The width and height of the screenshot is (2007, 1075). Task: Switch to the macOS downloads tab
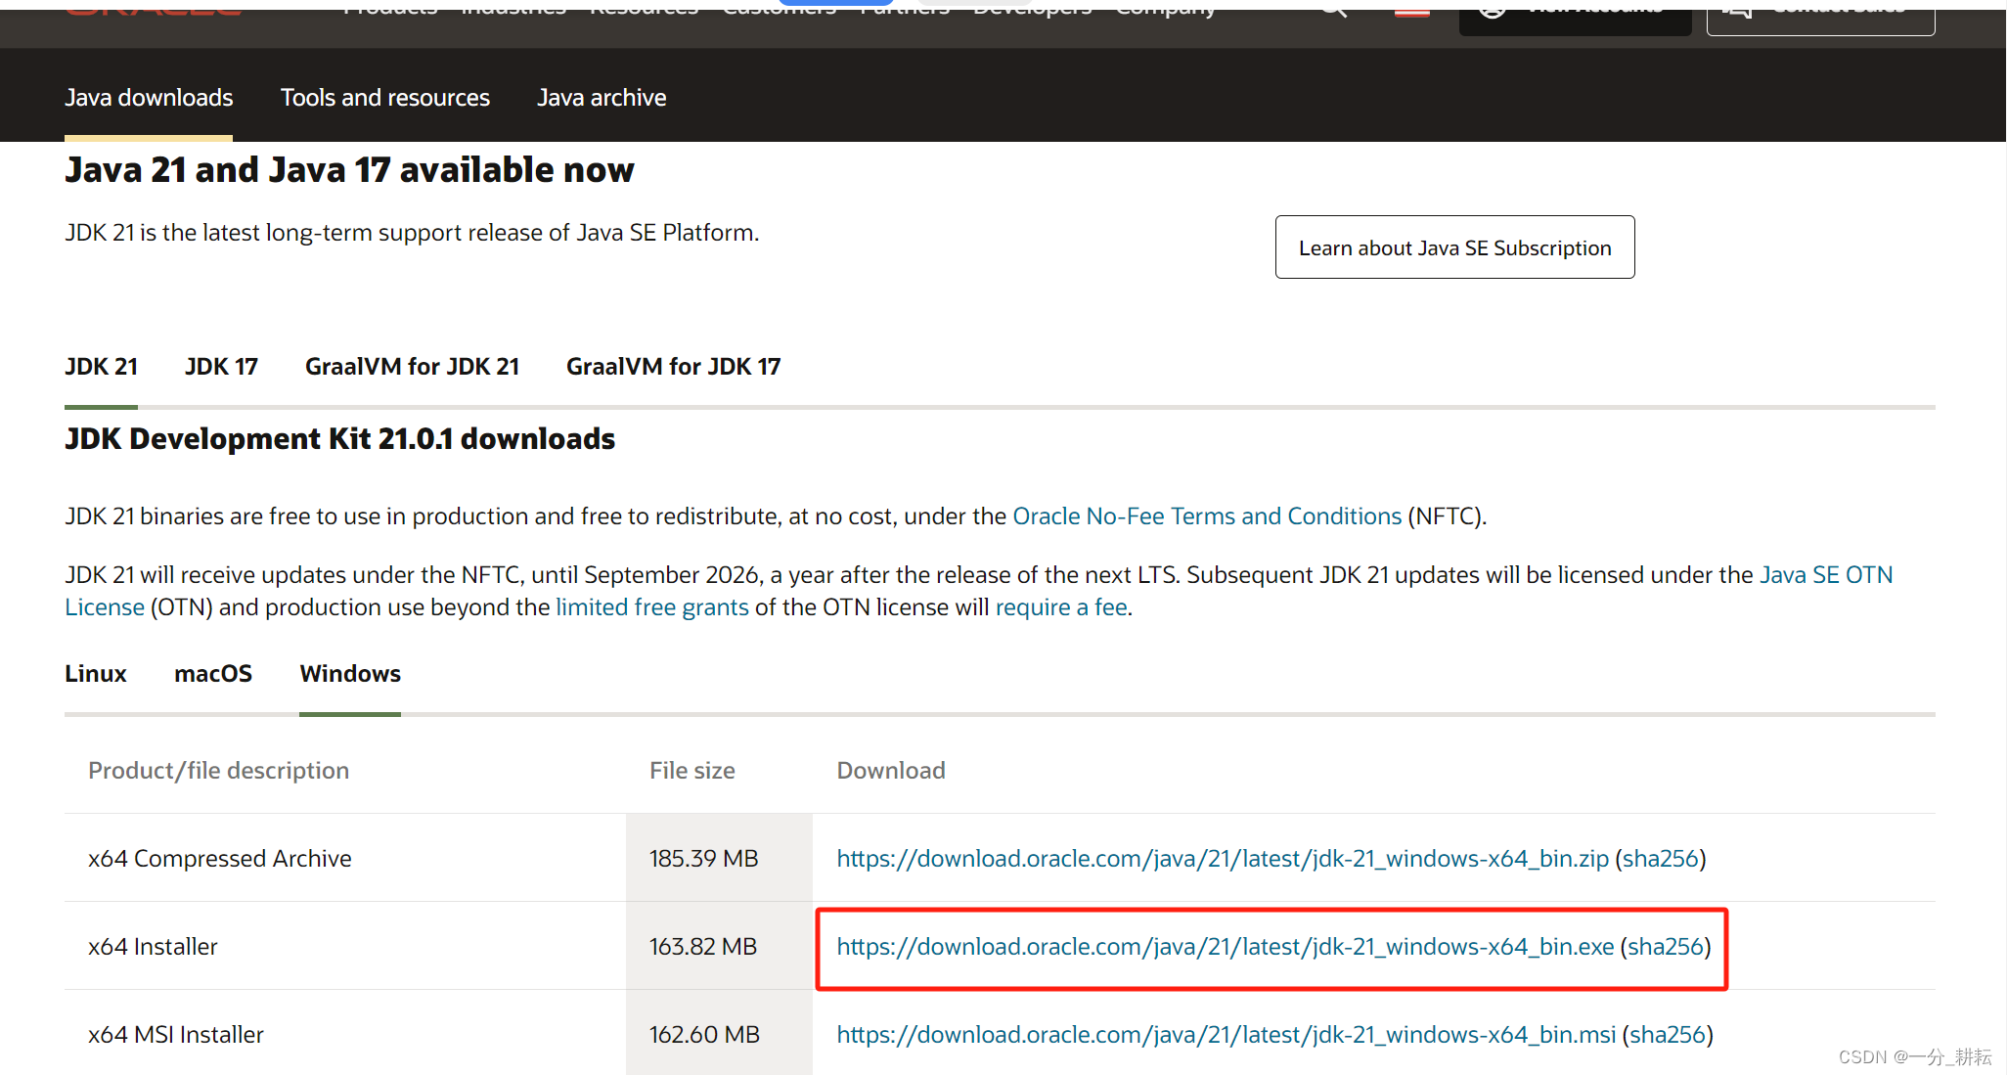213,674
